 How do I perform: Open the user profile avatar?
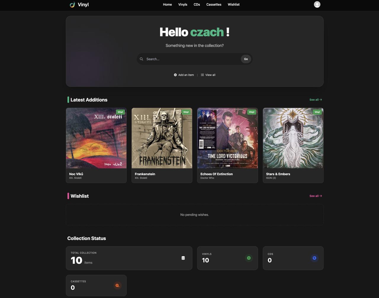[x=317, y=4]
